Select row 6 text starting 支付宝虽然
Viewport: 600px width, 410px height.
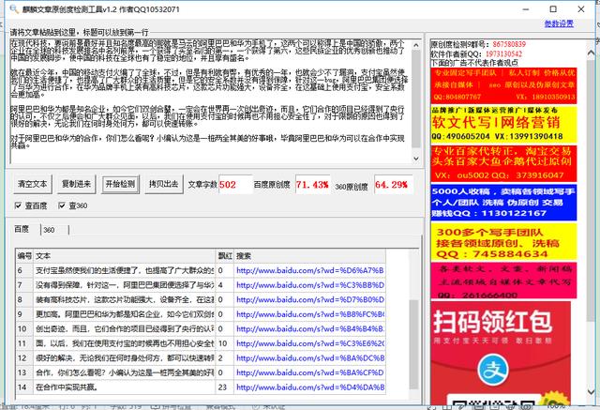125,270
